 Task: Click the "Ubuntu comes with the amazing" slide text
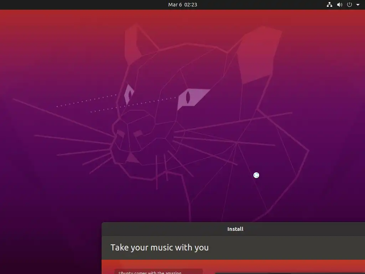pos(150,272)
